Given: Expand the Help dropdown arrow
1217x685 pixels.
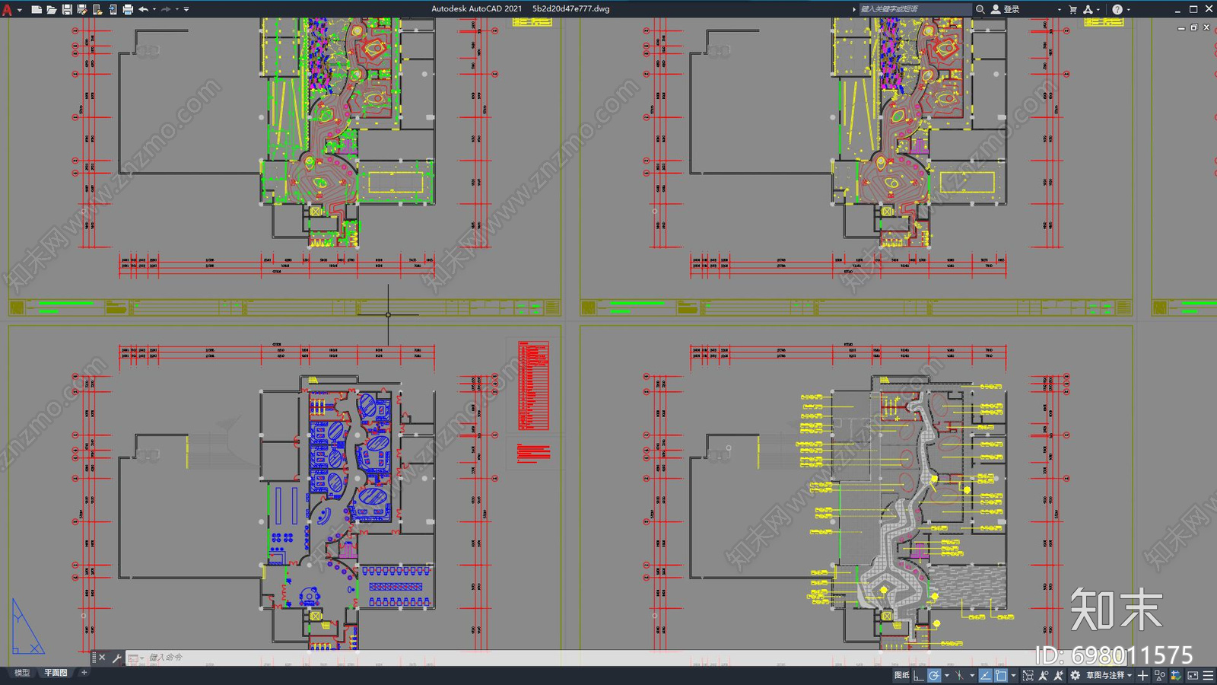Looking at the screenshot, I should click(1128, 9).
